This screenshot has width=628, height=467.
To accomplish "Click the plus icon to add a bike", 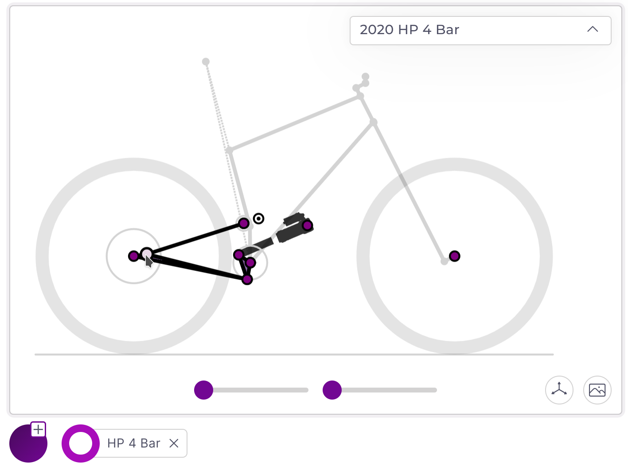I will point(39,429).
